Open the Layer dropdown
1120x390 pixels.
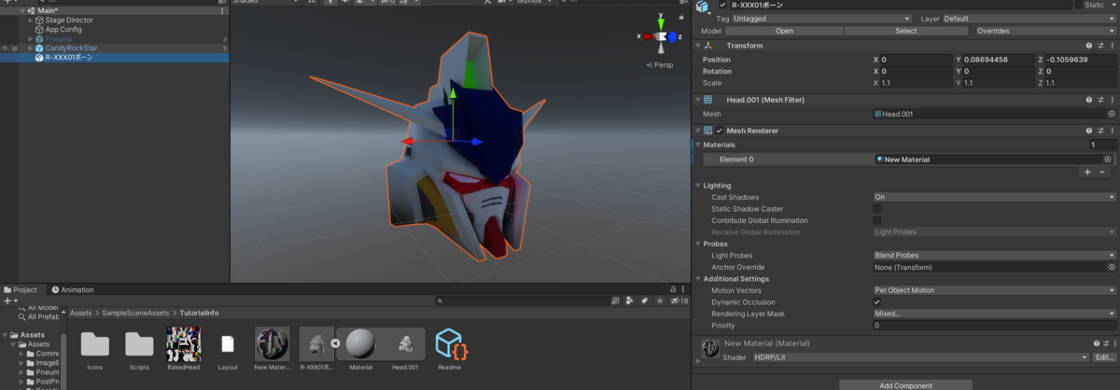(x=1029, y=19)
